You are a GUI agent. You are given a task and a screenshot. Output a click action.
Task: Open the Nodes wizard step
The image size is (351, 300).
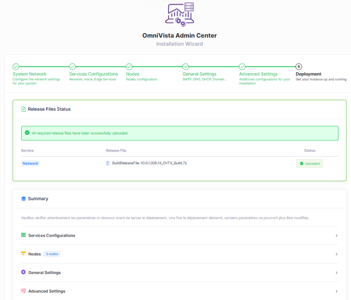132,74
